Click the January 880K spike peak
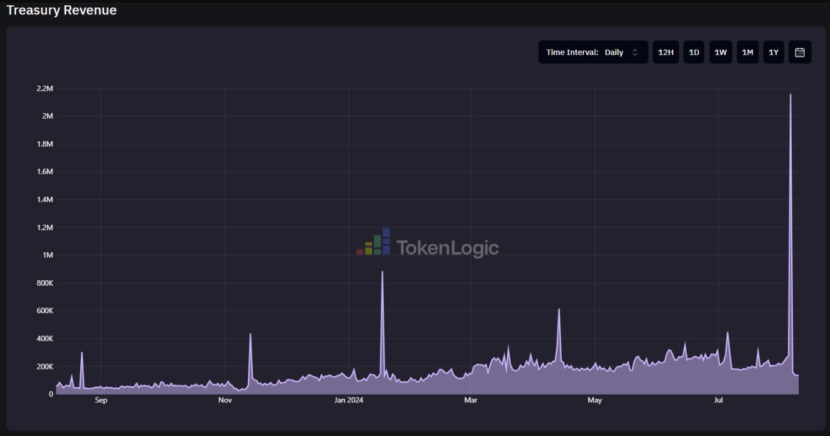This screenshot has height=436, width=830. click(382, 272)
